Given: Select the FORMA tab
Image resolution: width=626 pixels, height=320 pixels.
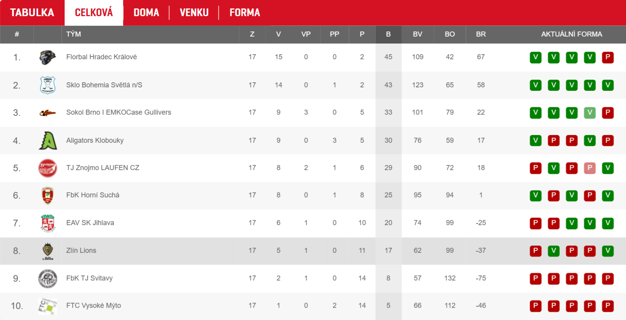Looking at the screenshot, I should click(x=245, y=13).
